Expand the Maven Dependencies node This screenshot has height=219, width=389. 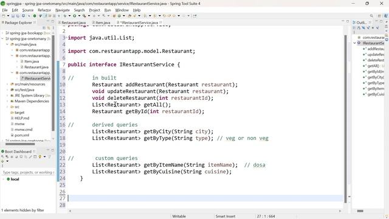click(x=7, y=102)
